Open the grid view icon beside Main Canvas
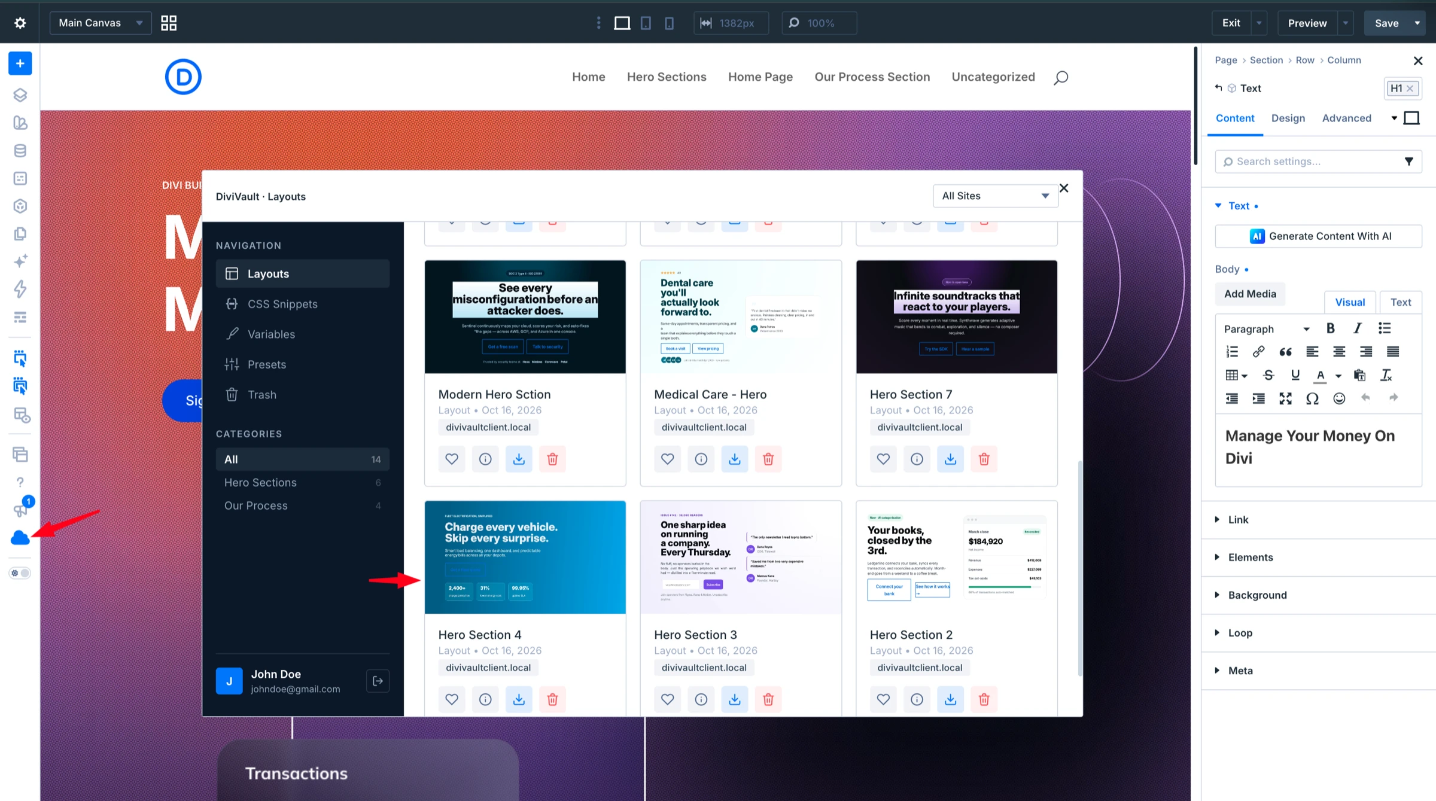This screenshot has width=1436, height=801. point(169,23)
